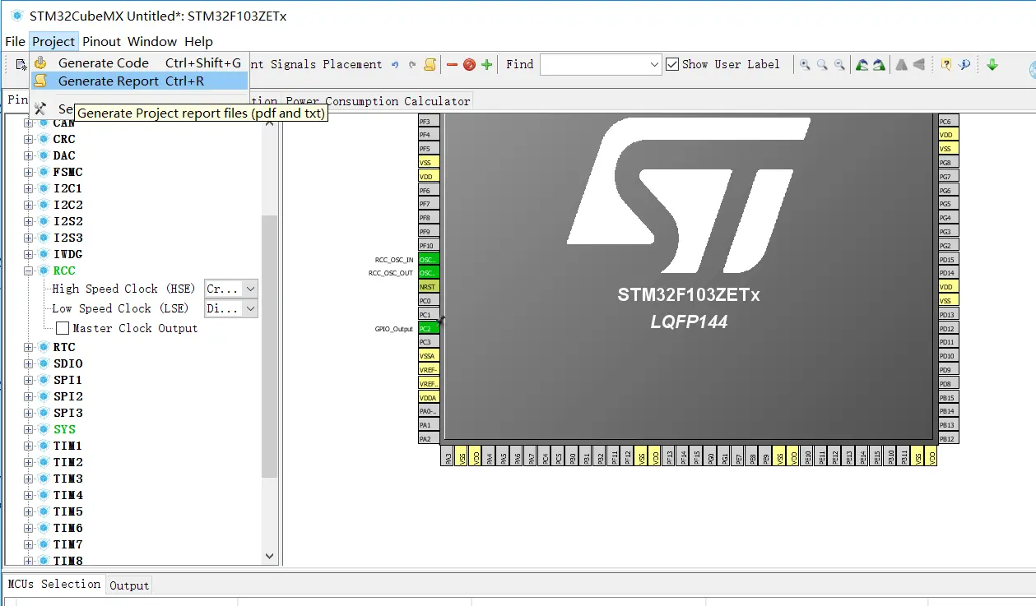Click the red minus toolbar icon

pyautogui.click(x=452, y=64)
